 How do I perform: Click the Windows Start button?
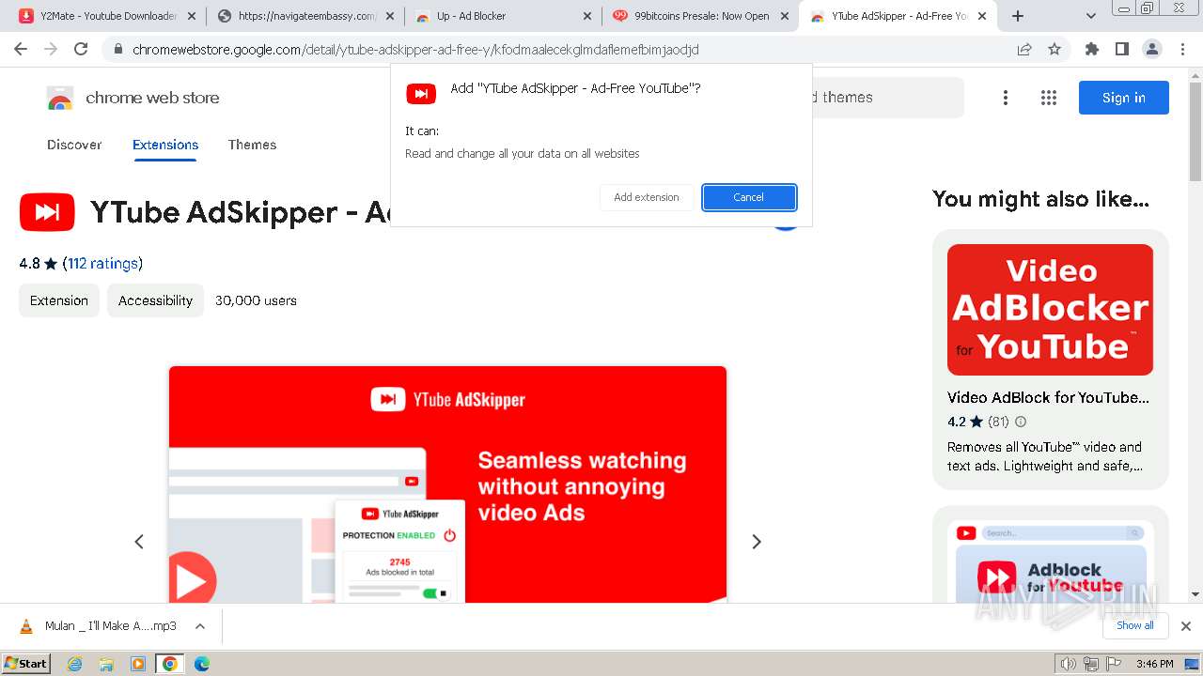[26, 664]
